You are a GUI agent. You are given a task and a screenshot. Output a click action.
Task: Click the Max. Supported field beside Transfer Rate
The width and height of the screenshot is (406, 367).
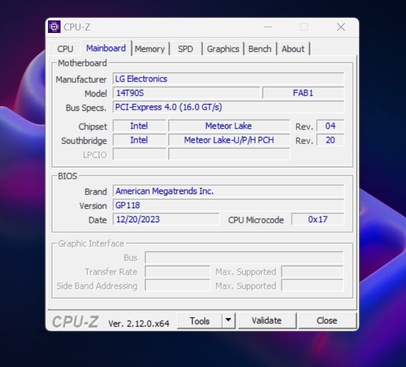(x=313, y=272)
